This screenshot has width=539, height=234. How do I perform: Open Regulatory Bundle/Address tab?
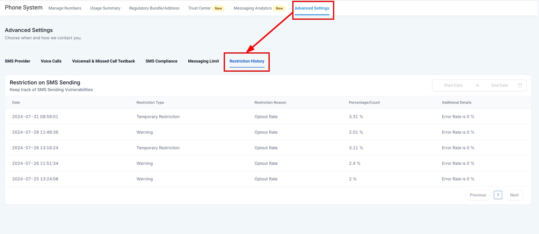(154, 8)
